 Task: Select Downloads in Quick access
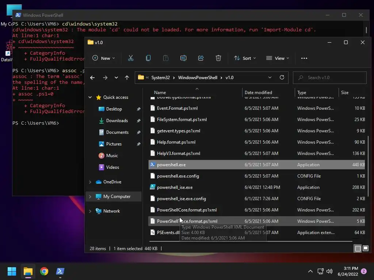tap(117, 120)
